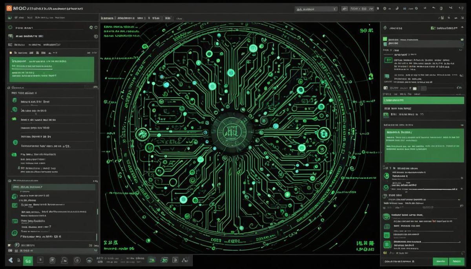Screen dimensions: 471x269
Task: Toggle the green checkbox atop the right panel
Action: (385, 40)
